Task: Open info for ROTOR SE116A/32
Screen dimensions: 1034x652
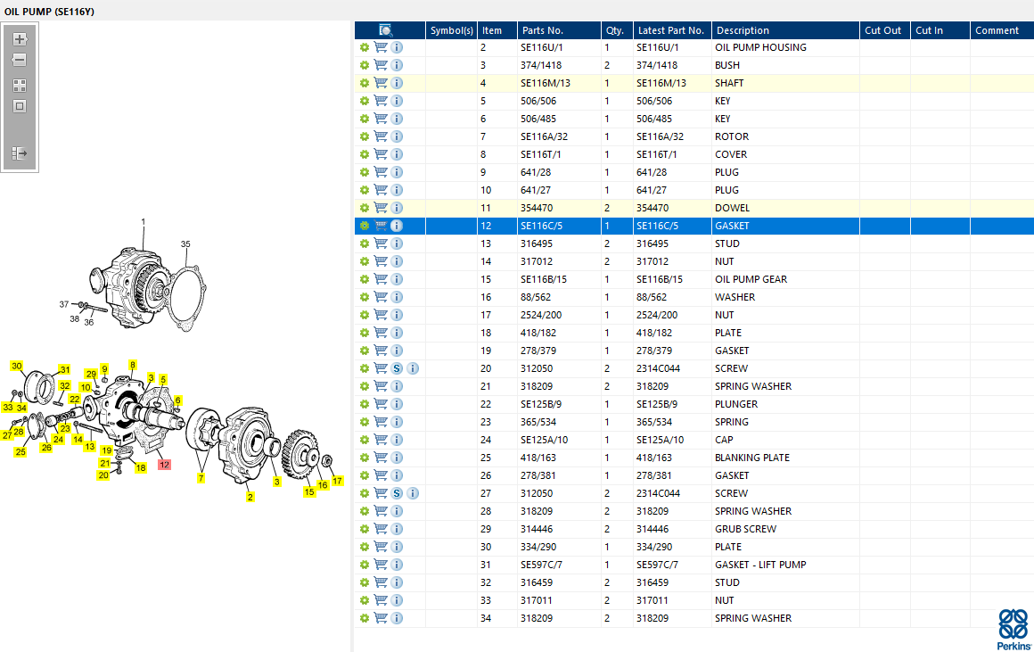Action: tap(397, 136)
